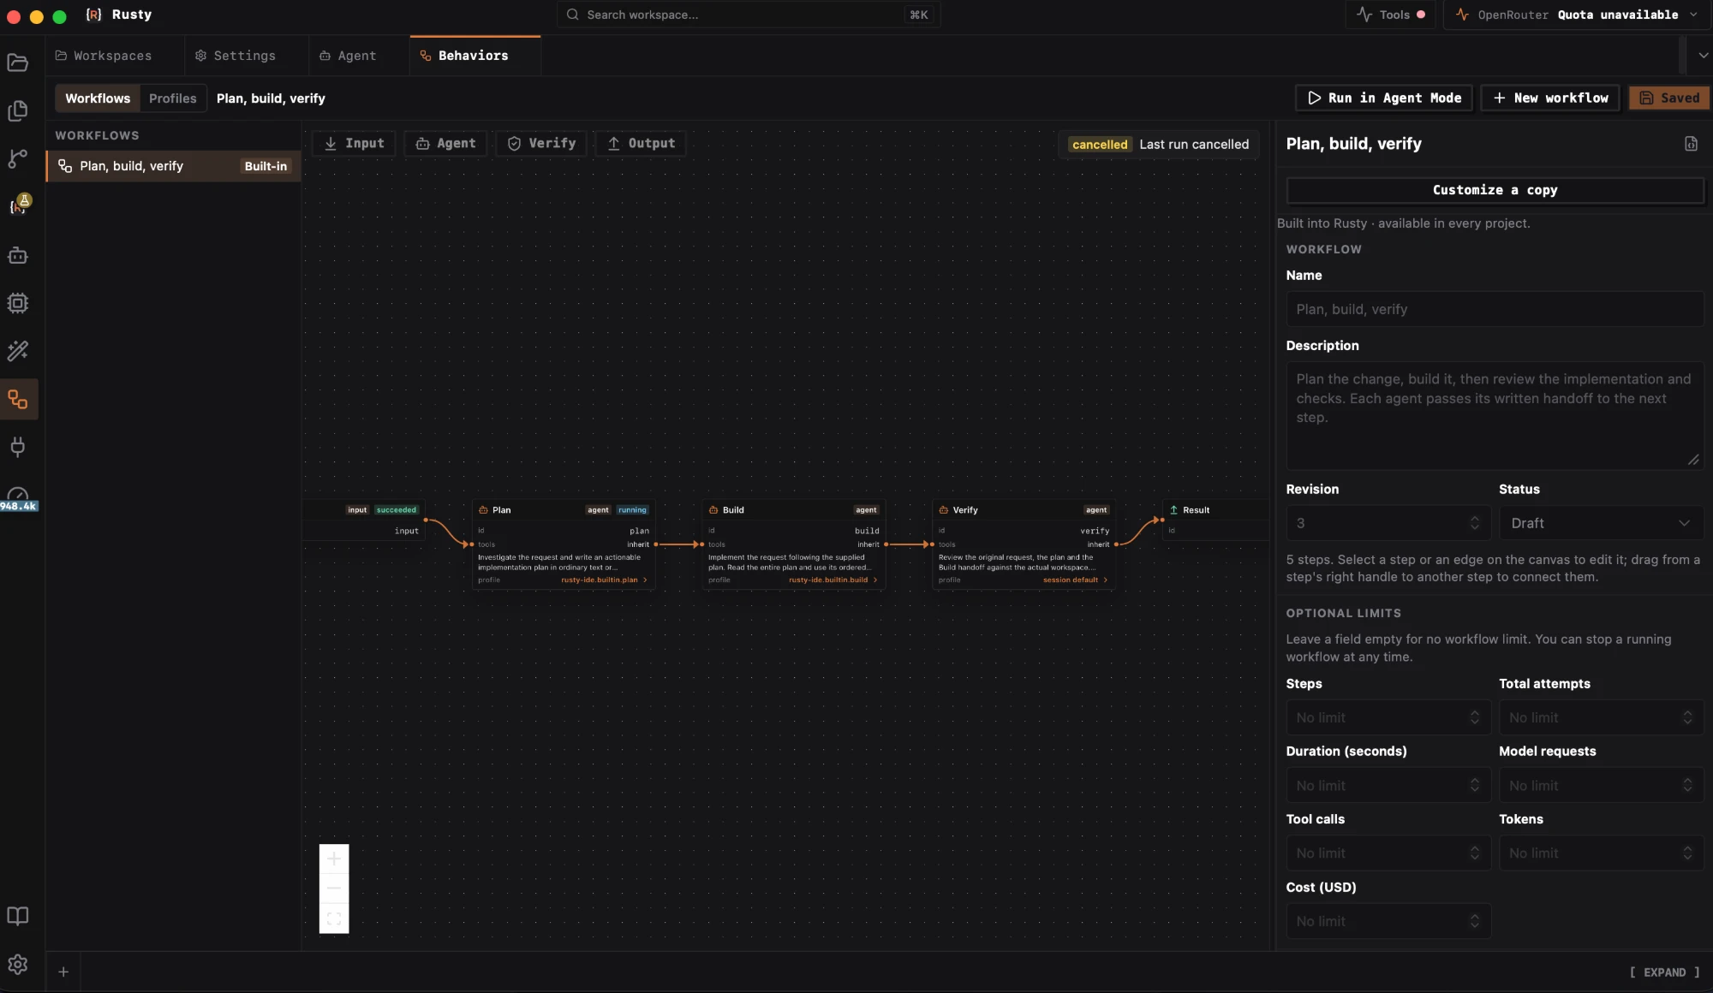Expand the OpenRouter quota dropdown
This screenshot has height=993, width=1713.
pos(1693,15)
